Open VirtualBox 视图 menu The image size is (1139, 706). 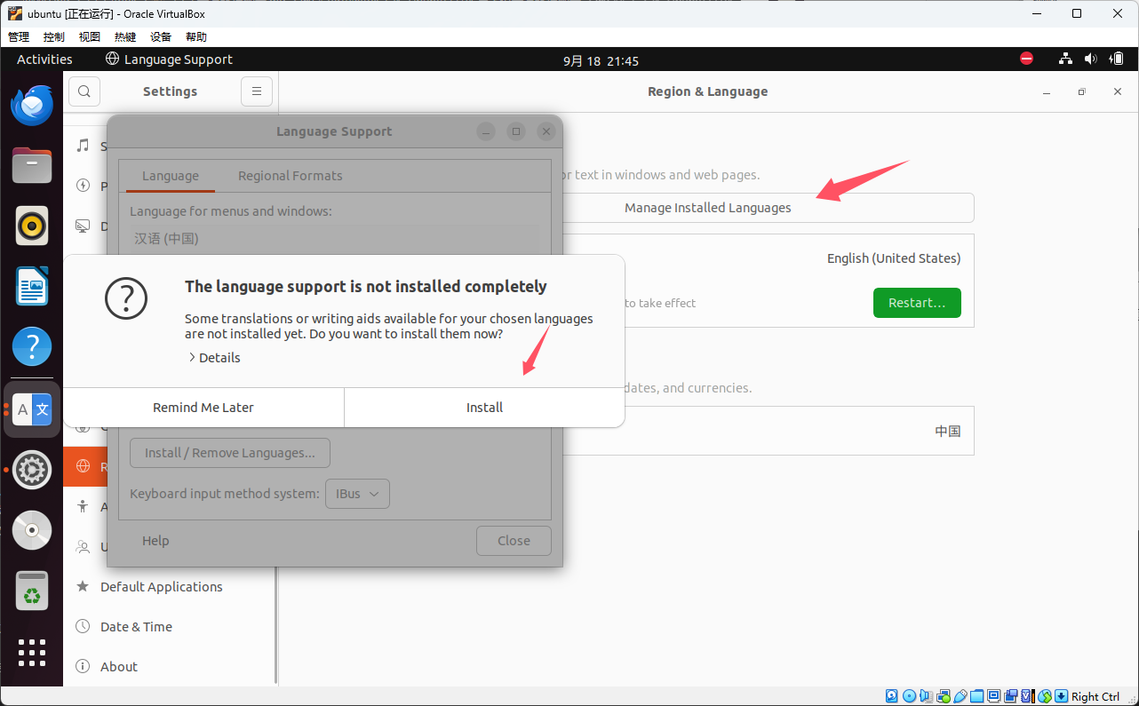(90, 36)
